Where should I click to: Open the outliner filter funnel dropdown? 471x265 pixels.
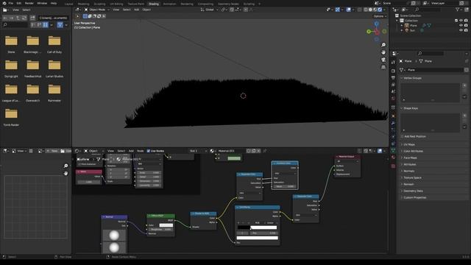459,10
